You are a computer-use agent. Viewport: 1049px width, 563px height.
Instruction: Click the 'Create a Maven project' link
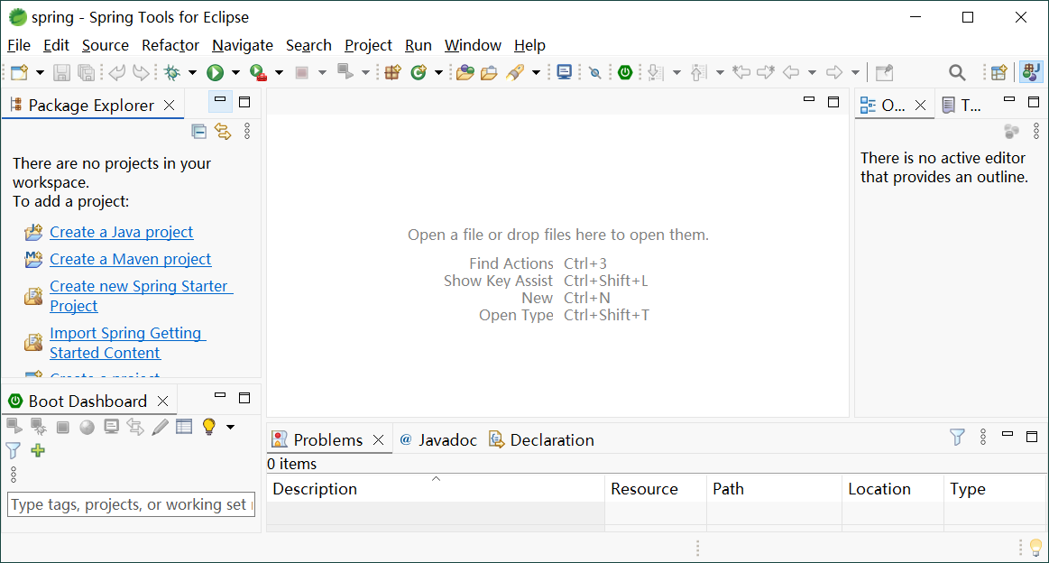point(131,259)
